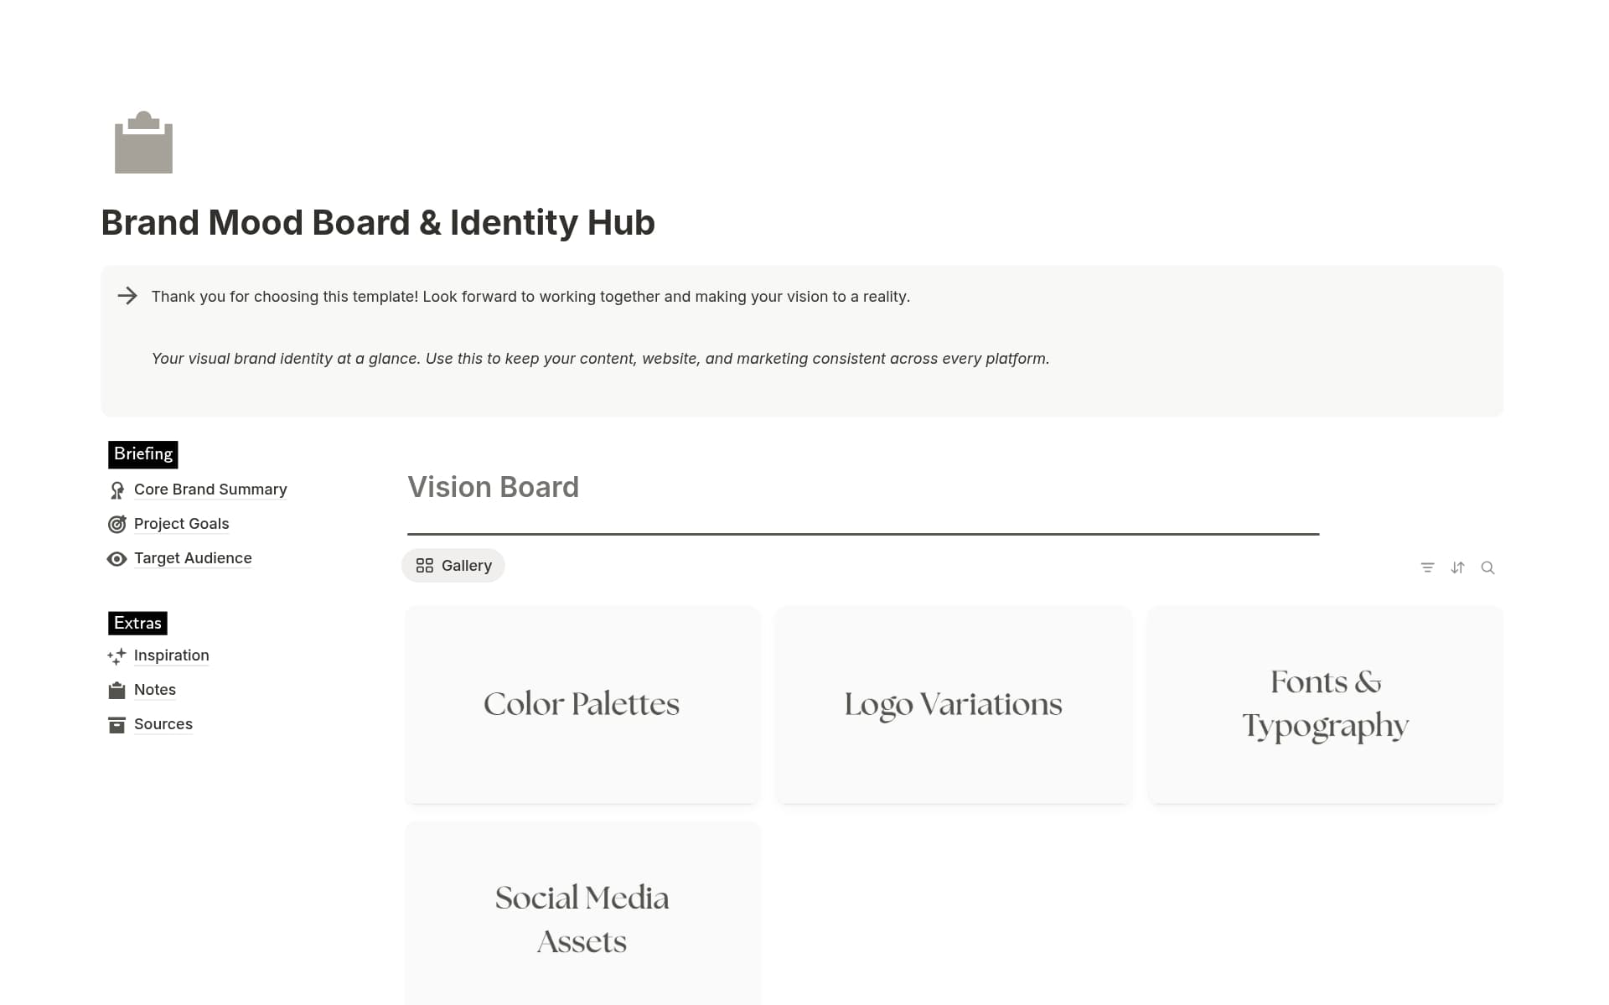Click the clipboard page icon above the title
Screen dimensions: 1609x1005
coord(143,142)
